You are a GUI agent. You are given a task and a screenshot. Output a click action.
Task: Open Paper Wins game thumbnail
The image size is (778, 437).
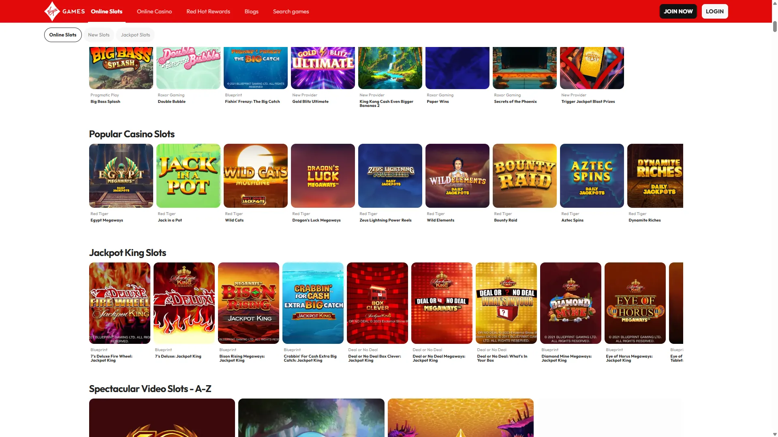click(457, 68)
